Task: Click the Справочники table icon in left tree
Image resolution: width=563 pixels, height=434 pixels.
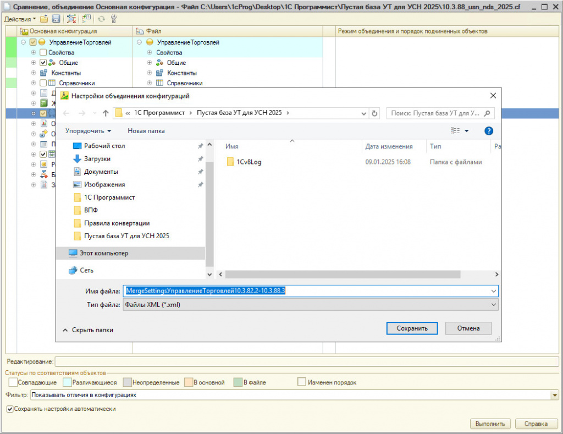Action: (52, 83)
